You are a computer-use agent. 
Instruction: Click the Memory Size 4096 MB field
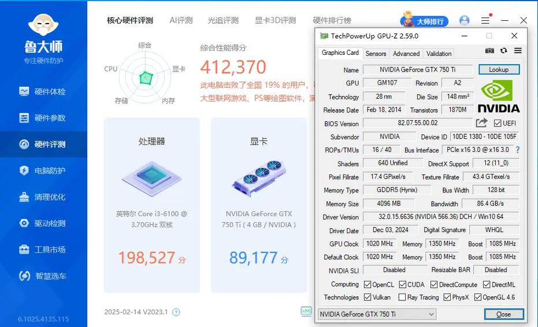click(388, 203)
